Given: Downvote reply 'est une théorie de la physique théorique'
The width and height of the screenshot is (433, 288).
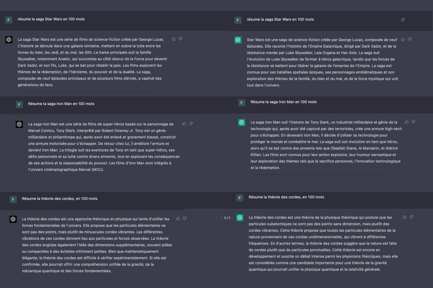Looking at the screenshot, I should [411, 217].
